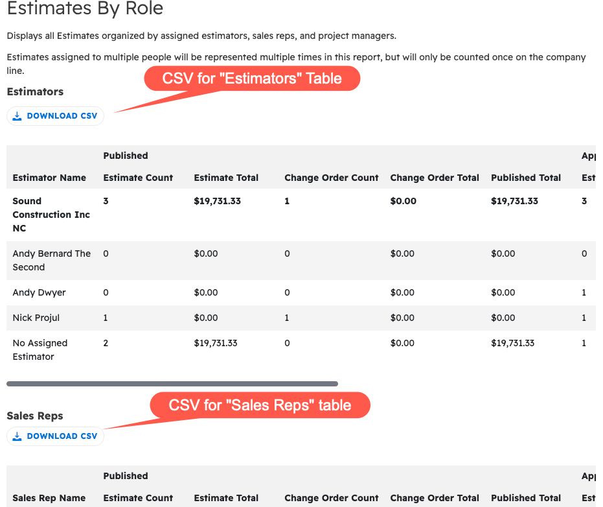This screenshot has height=507, width=603.
Task: Click Change Order Count header in Estimators table
Action: pos(331,178)
